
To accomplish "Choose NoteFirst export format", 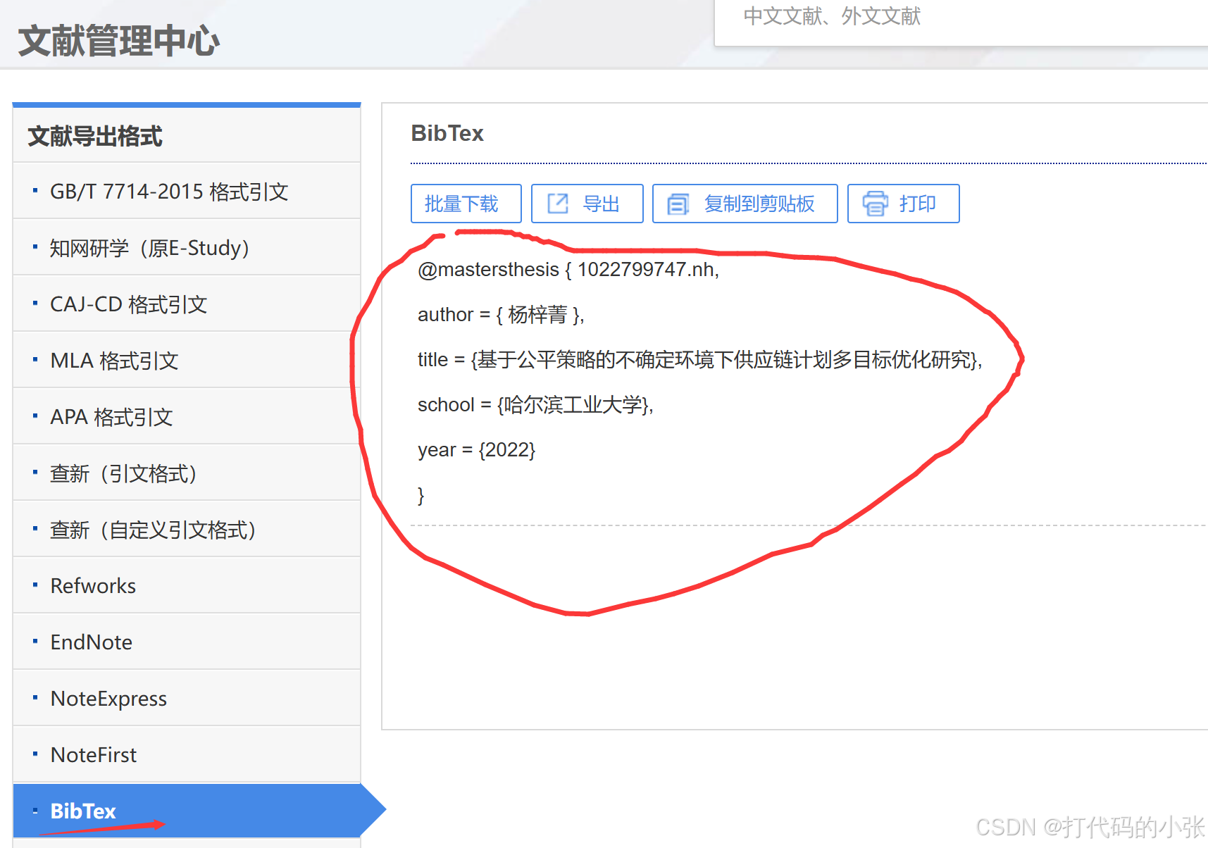I will click(187, 754).
